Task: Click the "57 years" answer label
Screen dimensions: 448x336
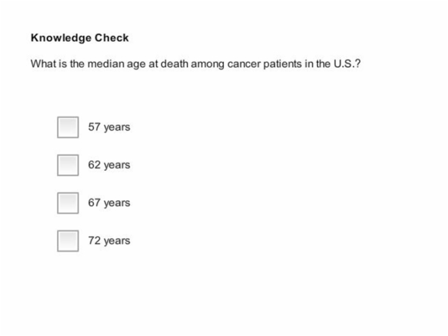Action: pyautogui.click(x=109, y=127)
